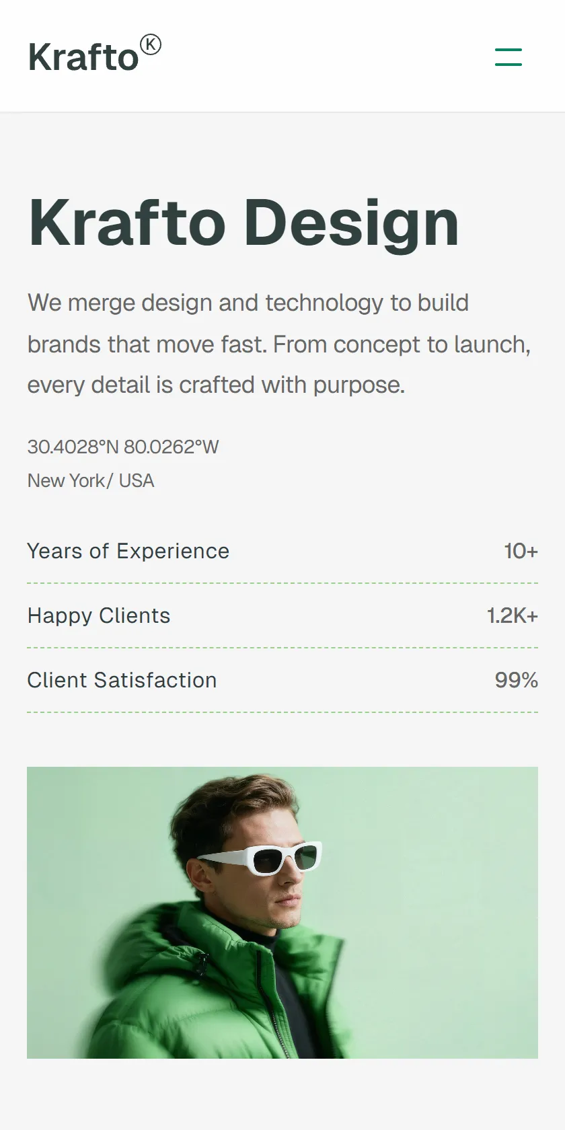Click the New York/ USA location text
The height and width of the screenshot is (1130, 565).
[91, 480]
